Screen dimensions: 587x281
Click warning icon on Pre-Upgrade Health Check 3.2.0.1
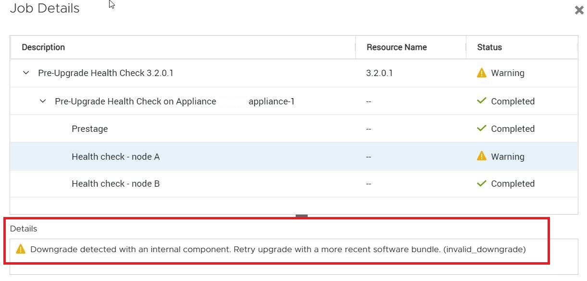481,73
